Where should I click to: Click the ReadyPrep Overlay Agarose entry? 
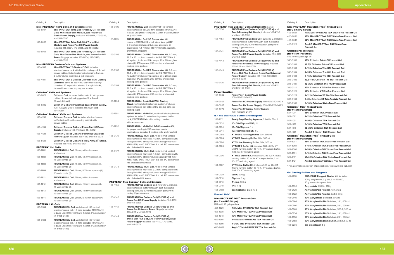(x=254, y=120)
